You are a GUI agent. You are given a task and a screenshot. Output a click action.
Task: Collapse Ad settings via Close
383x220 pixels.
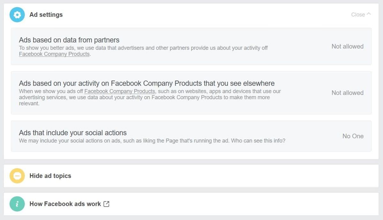point(361,15)
